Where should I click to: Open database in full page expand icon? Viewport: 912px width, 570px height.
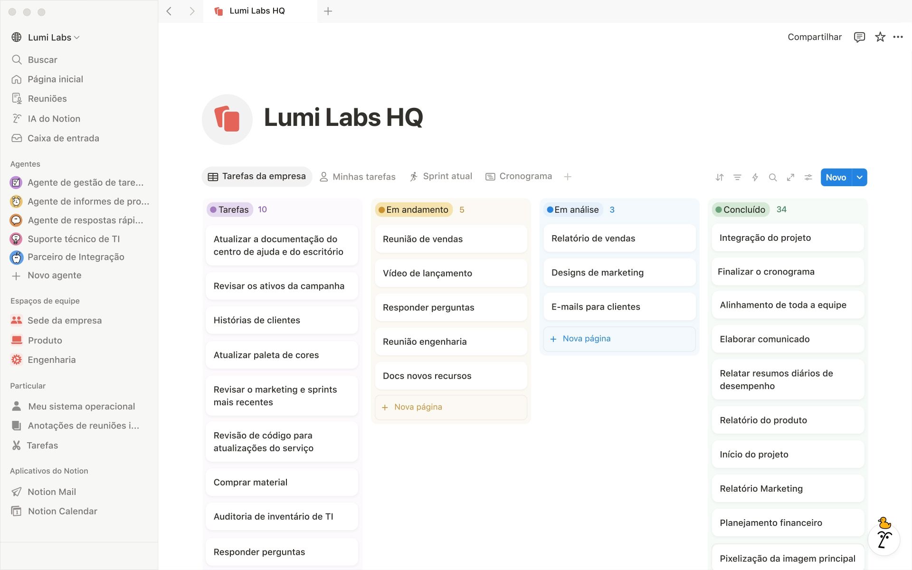point(790,177)
